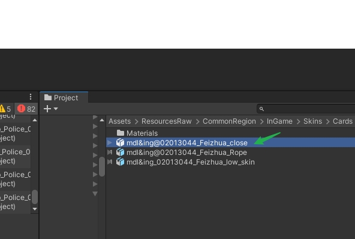Navigate to Skins folder in breadcrumb
The height and width of the screenshot is (239, 355).
312,121
